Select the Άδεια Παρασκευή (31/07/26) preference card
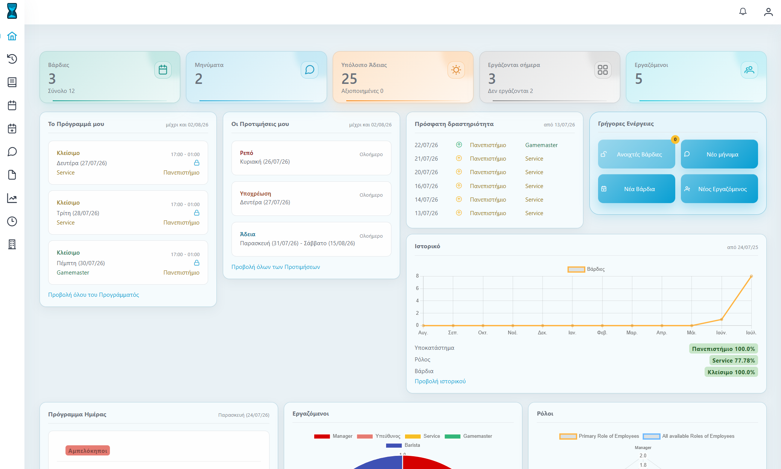This screenshot has width=781, height=469. pyautogui.click(x=311, y=239)
